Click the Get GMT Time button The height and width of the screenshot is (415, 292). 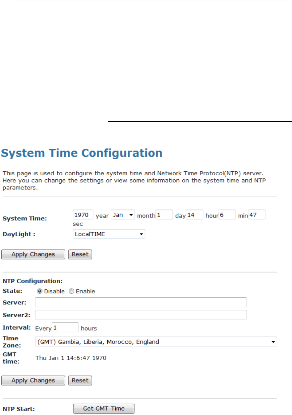(104, 409)
